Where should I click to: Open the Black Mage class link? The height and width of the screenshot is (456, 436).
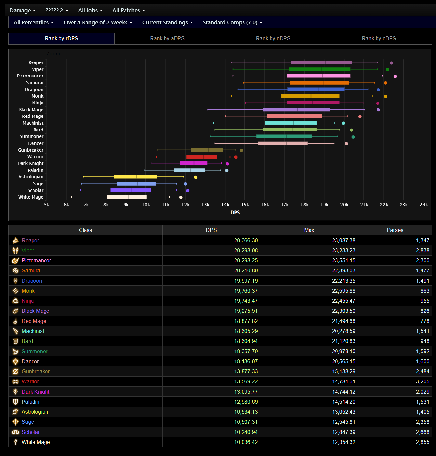click(x=35, y=311)
